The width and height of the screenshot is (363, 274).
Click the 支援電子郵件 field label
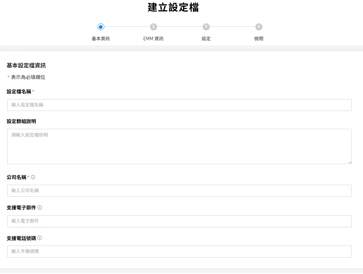coord(21,208)
